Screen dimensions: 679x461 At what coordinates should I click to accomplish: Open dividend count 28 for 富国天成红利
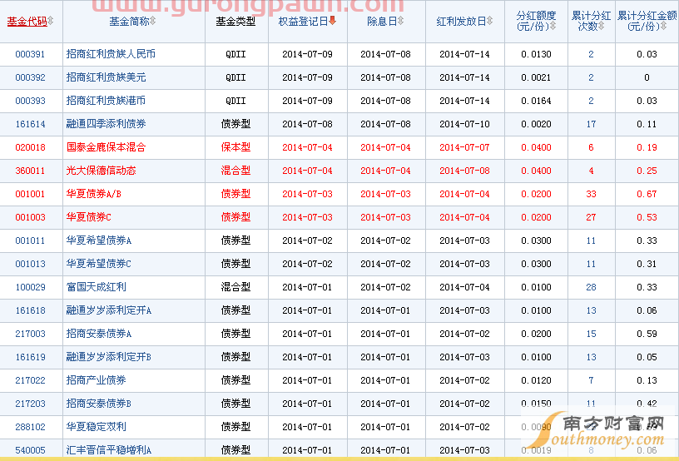coord(591,288)
